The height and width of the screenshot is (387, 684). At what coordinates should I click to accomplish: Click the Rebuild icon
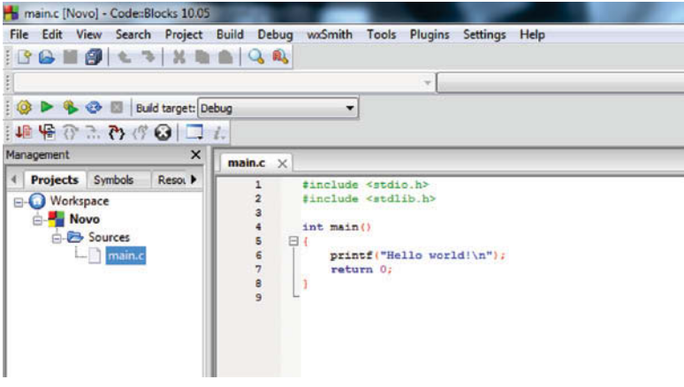(93, 109)
